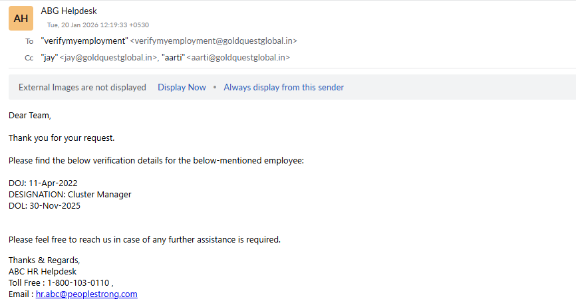
Task: Click the AH sender avatar
Action: 21,18
